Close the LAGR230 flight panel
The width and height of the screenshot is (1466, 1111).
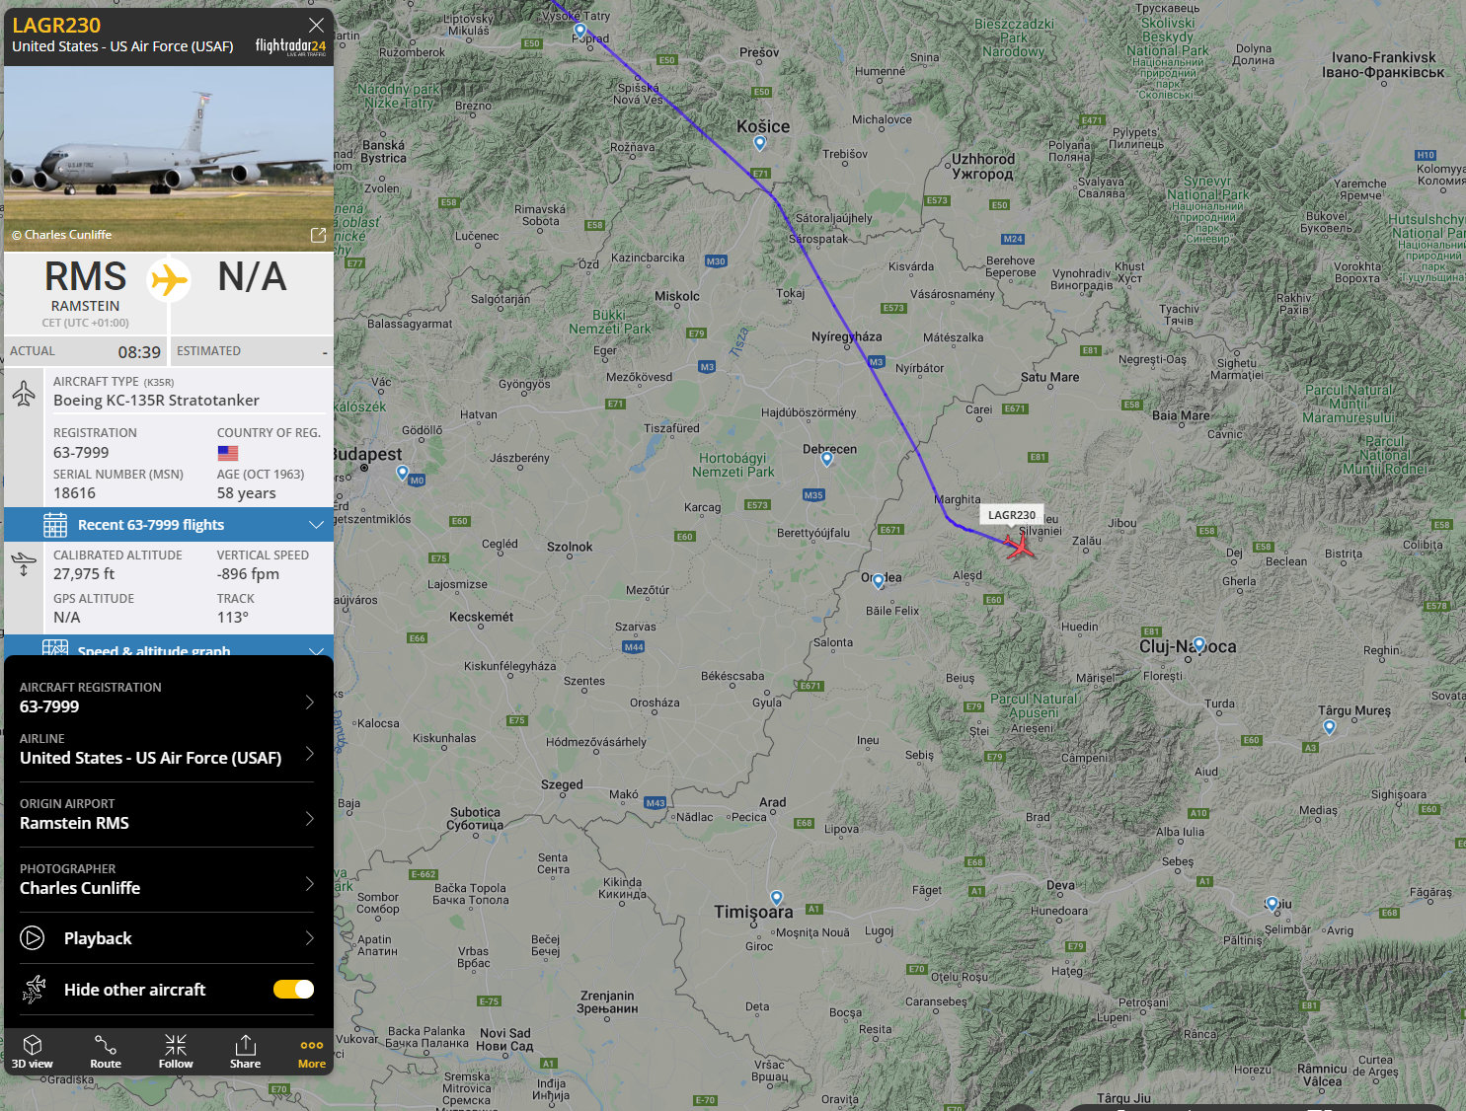click(x=316, y=25)
